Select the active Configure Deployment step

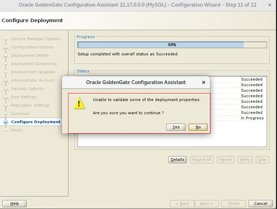pos(36,122)
